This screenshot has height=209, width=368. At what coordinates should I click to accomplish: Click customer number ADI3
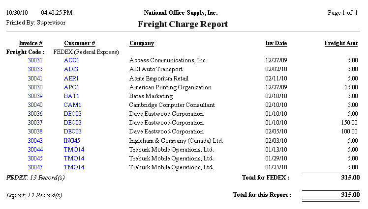pyautogui.click(x=71, y=69)
